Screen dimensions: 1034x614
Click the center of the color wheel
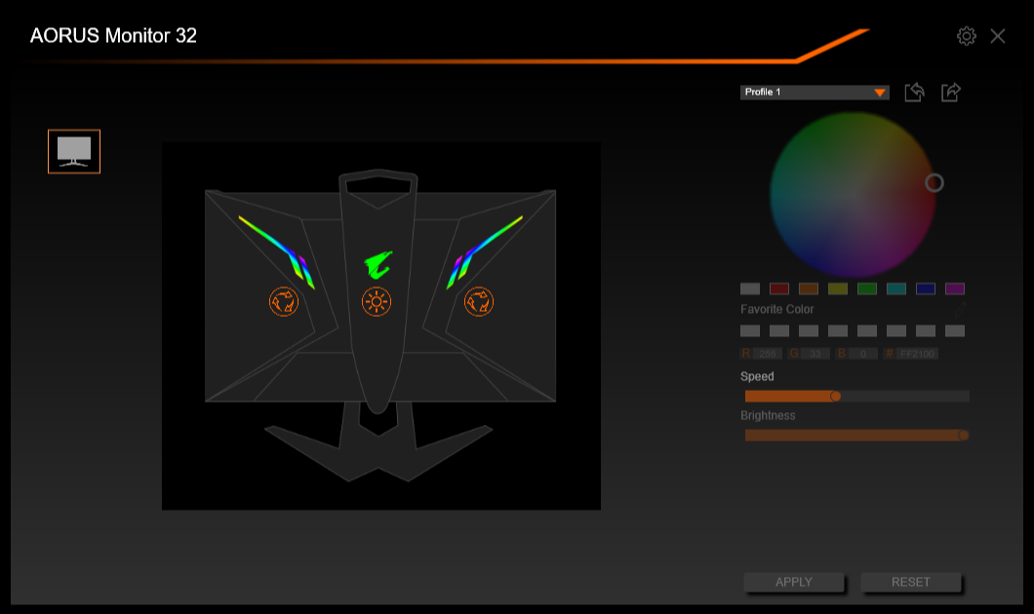click(854, 195)
